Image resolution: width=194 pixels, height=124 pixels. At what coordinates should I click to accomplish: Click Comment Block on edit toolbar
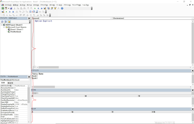click(x=30, y=15)
